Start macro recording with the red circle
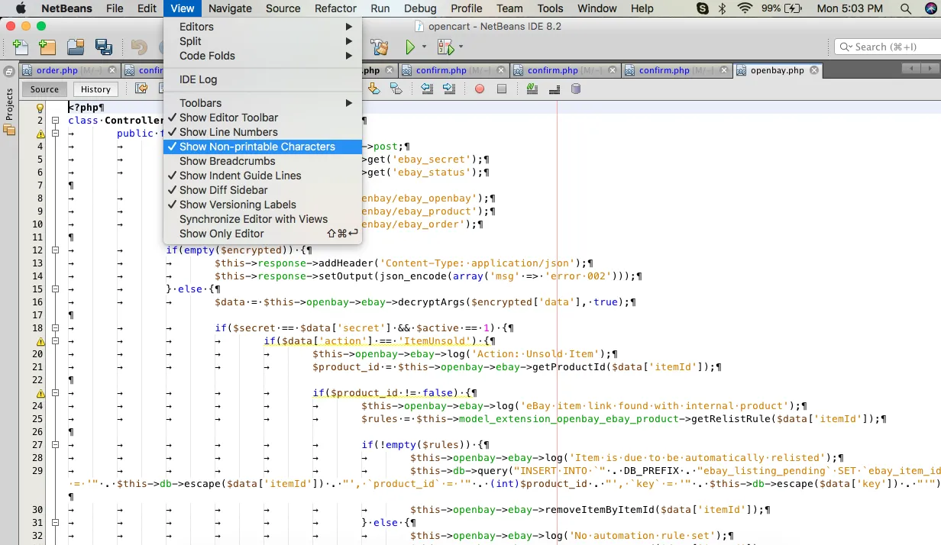This screenshot has height=545, width=941. pyautogui.click(x=480, y=89)
